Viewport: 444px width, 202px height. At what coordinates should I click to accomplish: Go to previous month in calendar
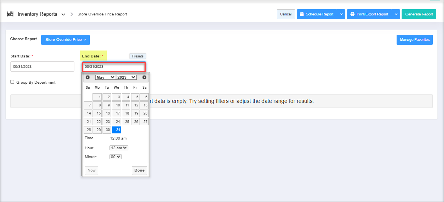87,77
